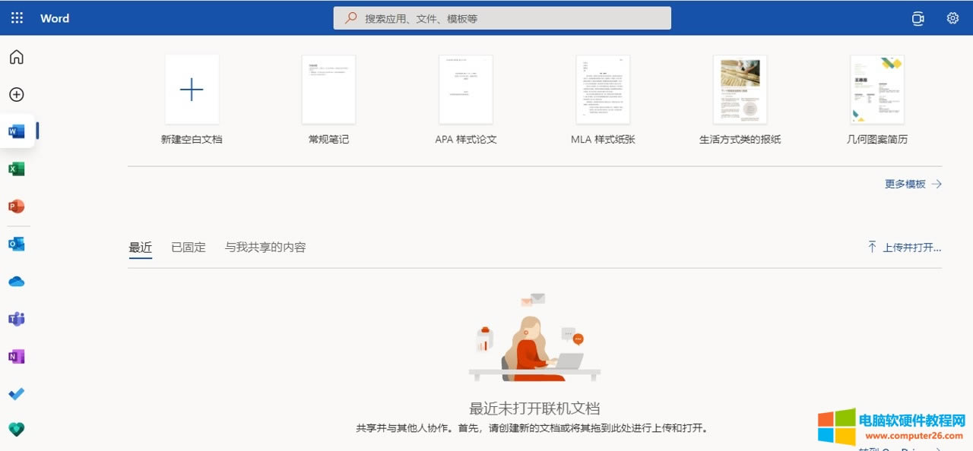Switch to the 已固定 tab

(x=189, y=247)
